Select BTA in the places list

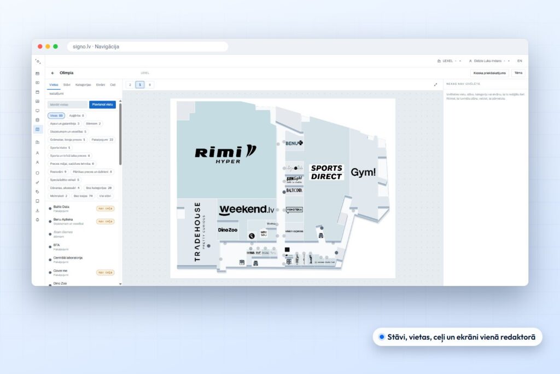[x=82, y=247]
